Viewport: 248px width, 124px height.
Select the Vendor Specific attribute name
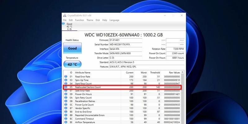tap(82, 108)
